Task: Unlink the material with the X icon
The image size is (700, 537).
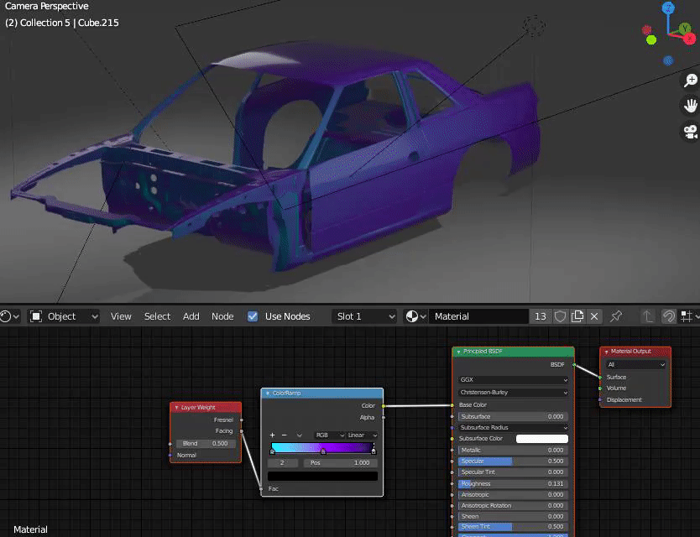Action: pyautogui.click(x=594, y=316)
